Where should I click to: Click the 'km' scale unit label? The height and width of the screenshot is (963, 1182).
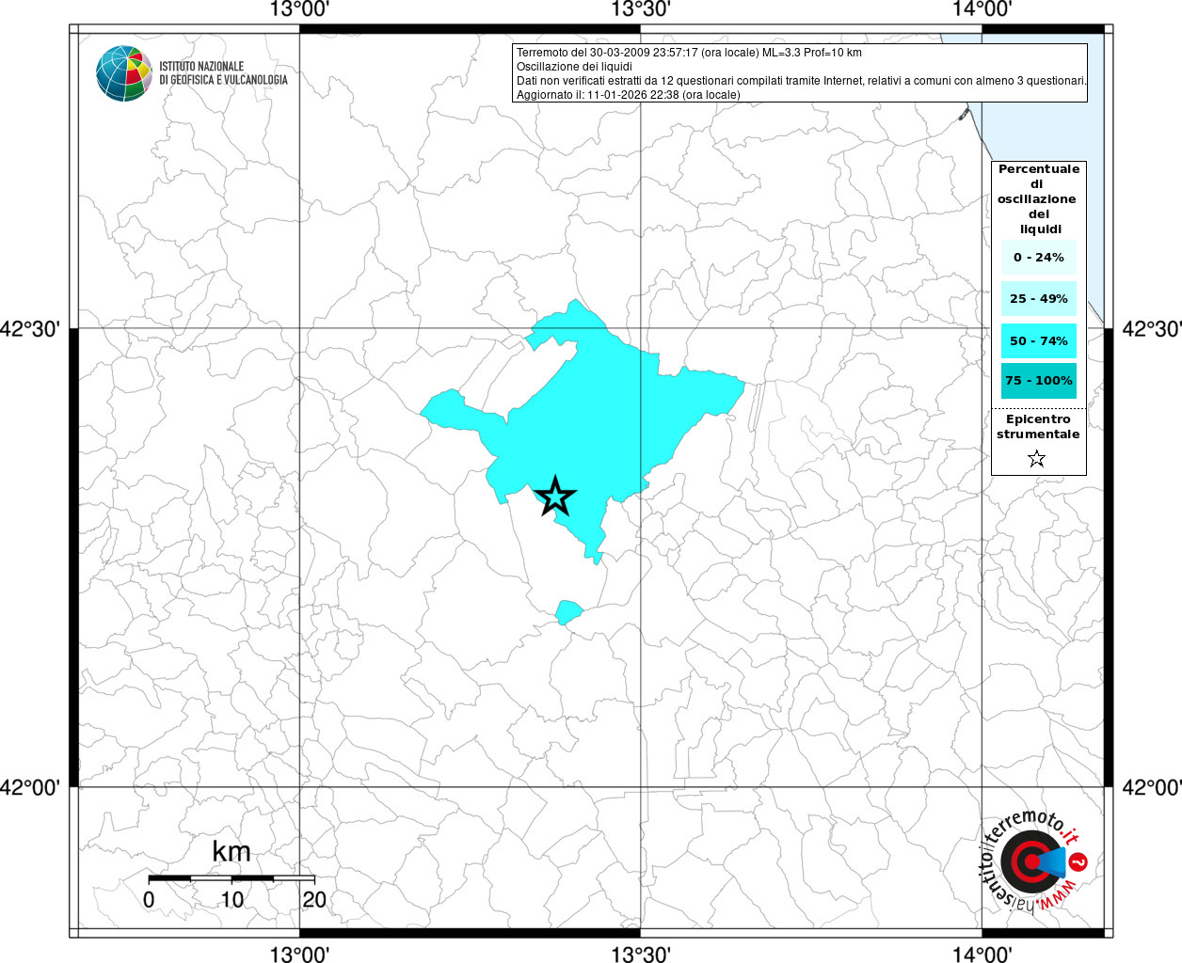232,852
